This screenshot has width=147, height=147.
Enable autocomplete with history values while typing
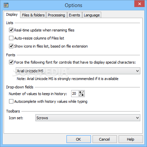coord(11,101)
